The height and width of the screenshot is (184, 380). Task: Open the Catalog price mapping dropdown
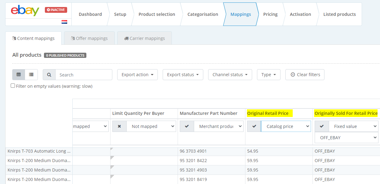coord(286,126)
